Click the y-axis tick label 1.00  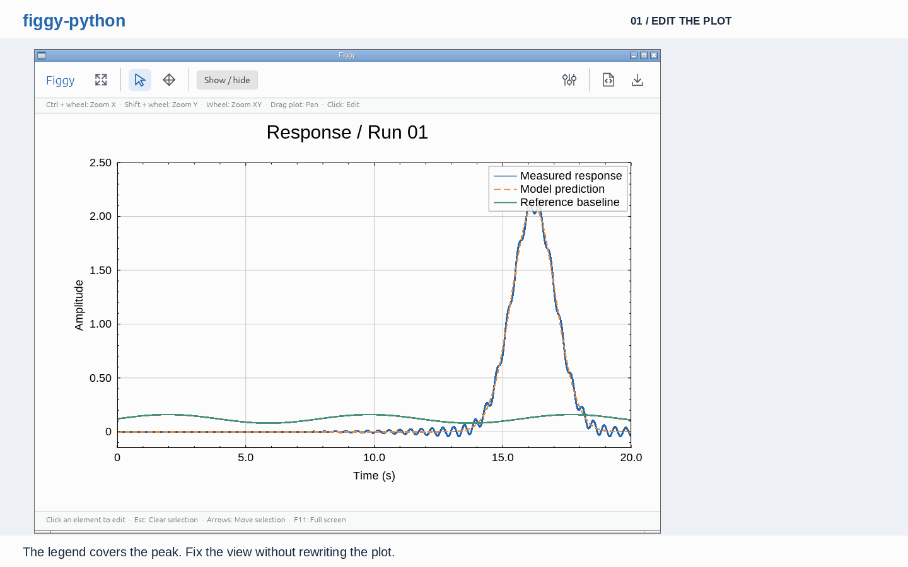100,324
